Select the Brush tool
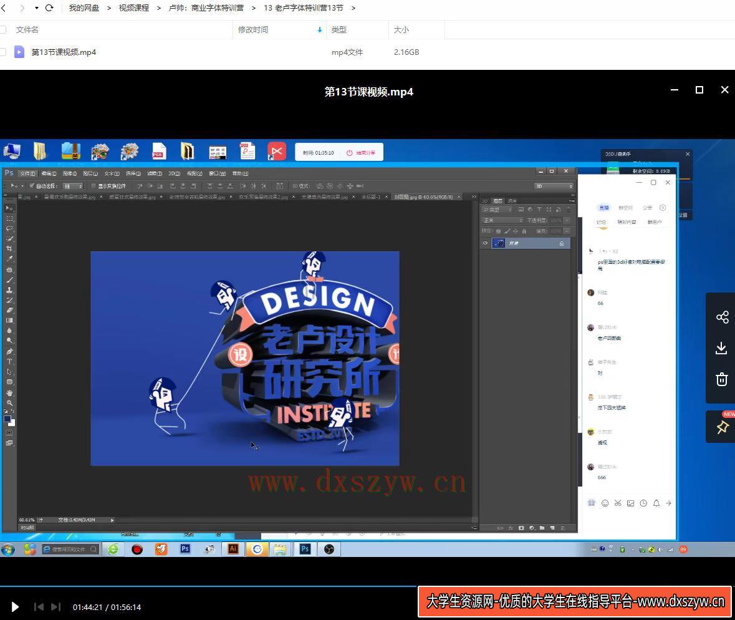The height and width of the screenshot is (620, 735). click(9, 280)
